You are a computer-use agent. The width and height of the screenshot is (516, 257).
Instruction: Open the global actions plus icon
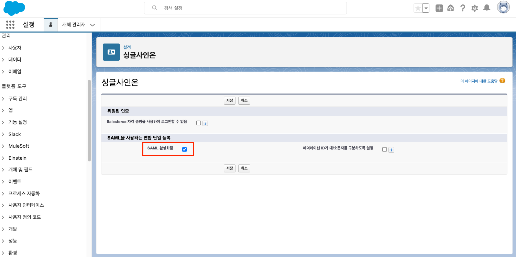point(439,8)
